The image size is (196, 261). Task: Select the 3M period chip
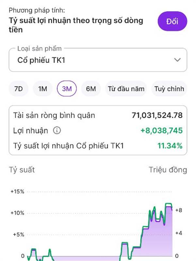coord(67,89)
